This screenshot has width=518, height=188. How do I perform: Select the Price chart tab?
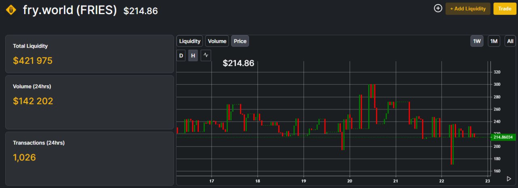click(240, 41)
